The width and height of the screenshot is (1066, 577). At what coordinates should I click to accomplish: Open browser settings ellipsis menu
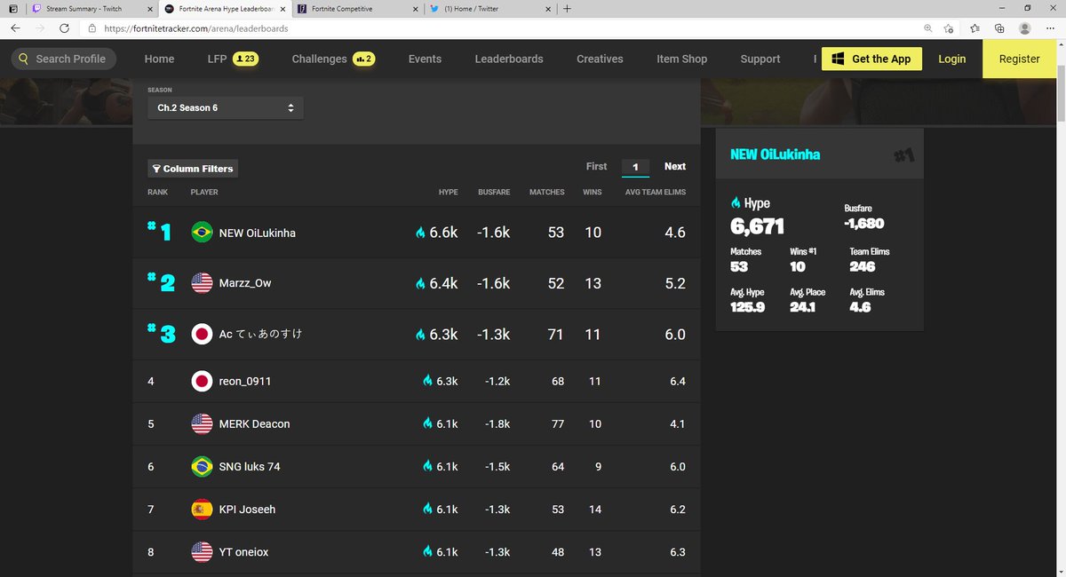tap(1050, 28)
